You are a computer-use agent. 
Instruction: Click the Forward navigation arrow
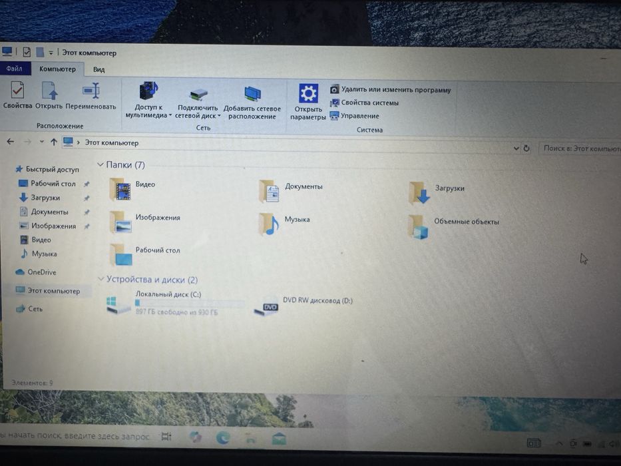pos(27,142)
